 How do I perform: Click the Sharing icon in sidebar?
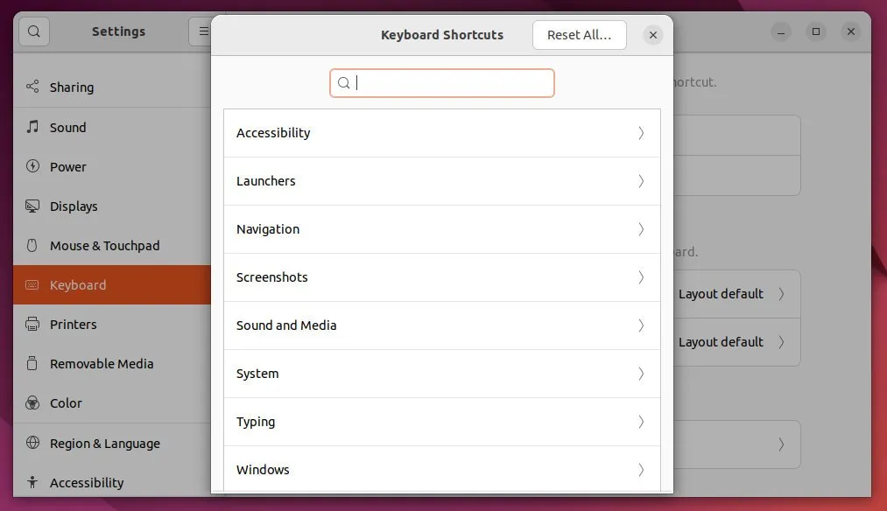coord(32,87)
